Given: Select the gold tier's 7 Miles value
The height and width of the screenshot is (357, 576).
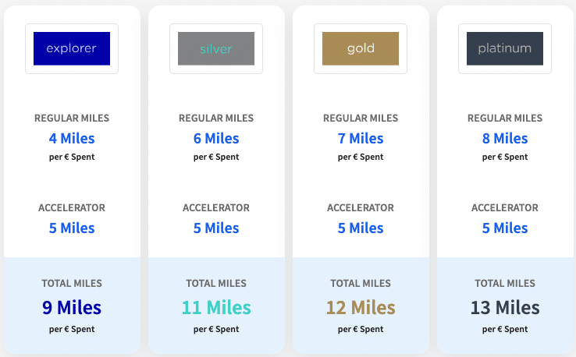Looking at the screenshot, I should (361, 139).
